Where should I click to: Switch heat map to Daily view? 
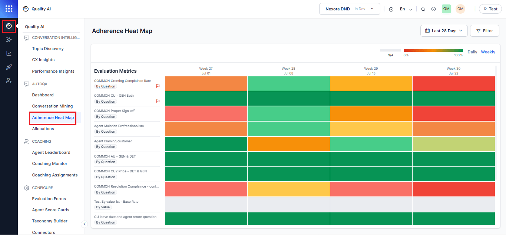point(472,52)
